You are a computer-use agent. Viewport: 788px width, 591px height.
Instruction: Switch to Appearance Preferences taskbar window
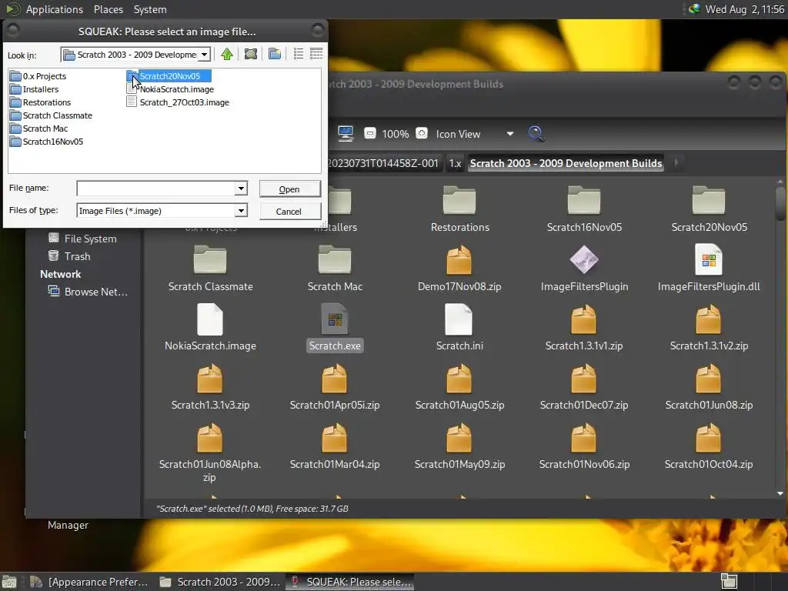(89, 582)
